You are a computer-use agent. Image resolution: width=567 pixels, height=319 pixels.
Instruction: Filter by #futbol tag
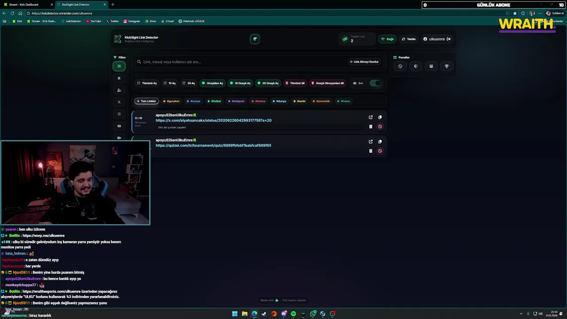pyautogui.click(x=214, y=101)
